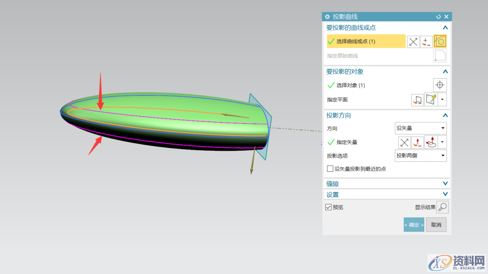The width and height of the screenshot is (488, 274).
Task: Open the 方向 dropdown showing 沿矢量
Action: pos(421,128)
